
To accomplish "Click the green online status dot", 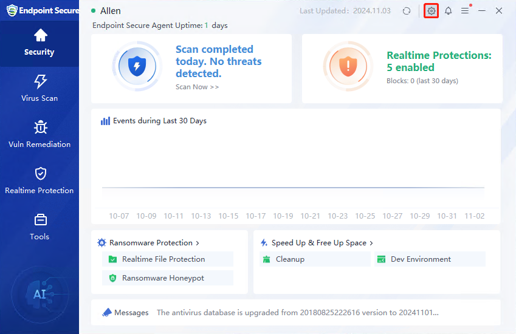I will pyautogui.click(x=94, y=11).
